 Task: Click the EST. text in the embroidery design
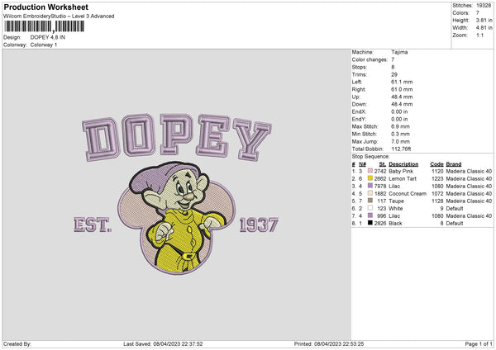click(93, 225)
